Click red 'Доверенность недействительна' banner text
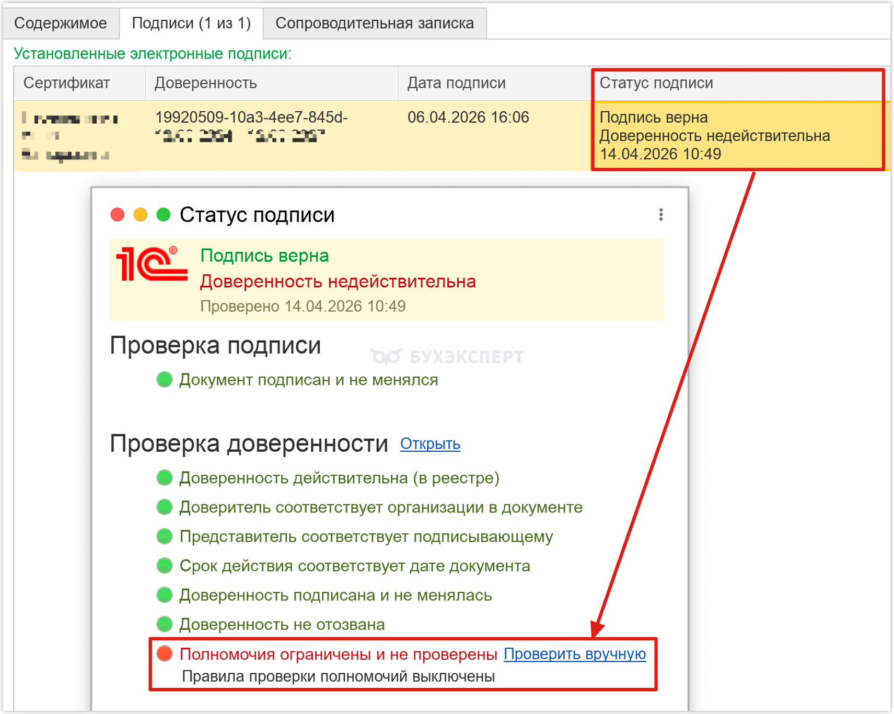The height and width of the screenshot is (714, 894). click(338, 282)
